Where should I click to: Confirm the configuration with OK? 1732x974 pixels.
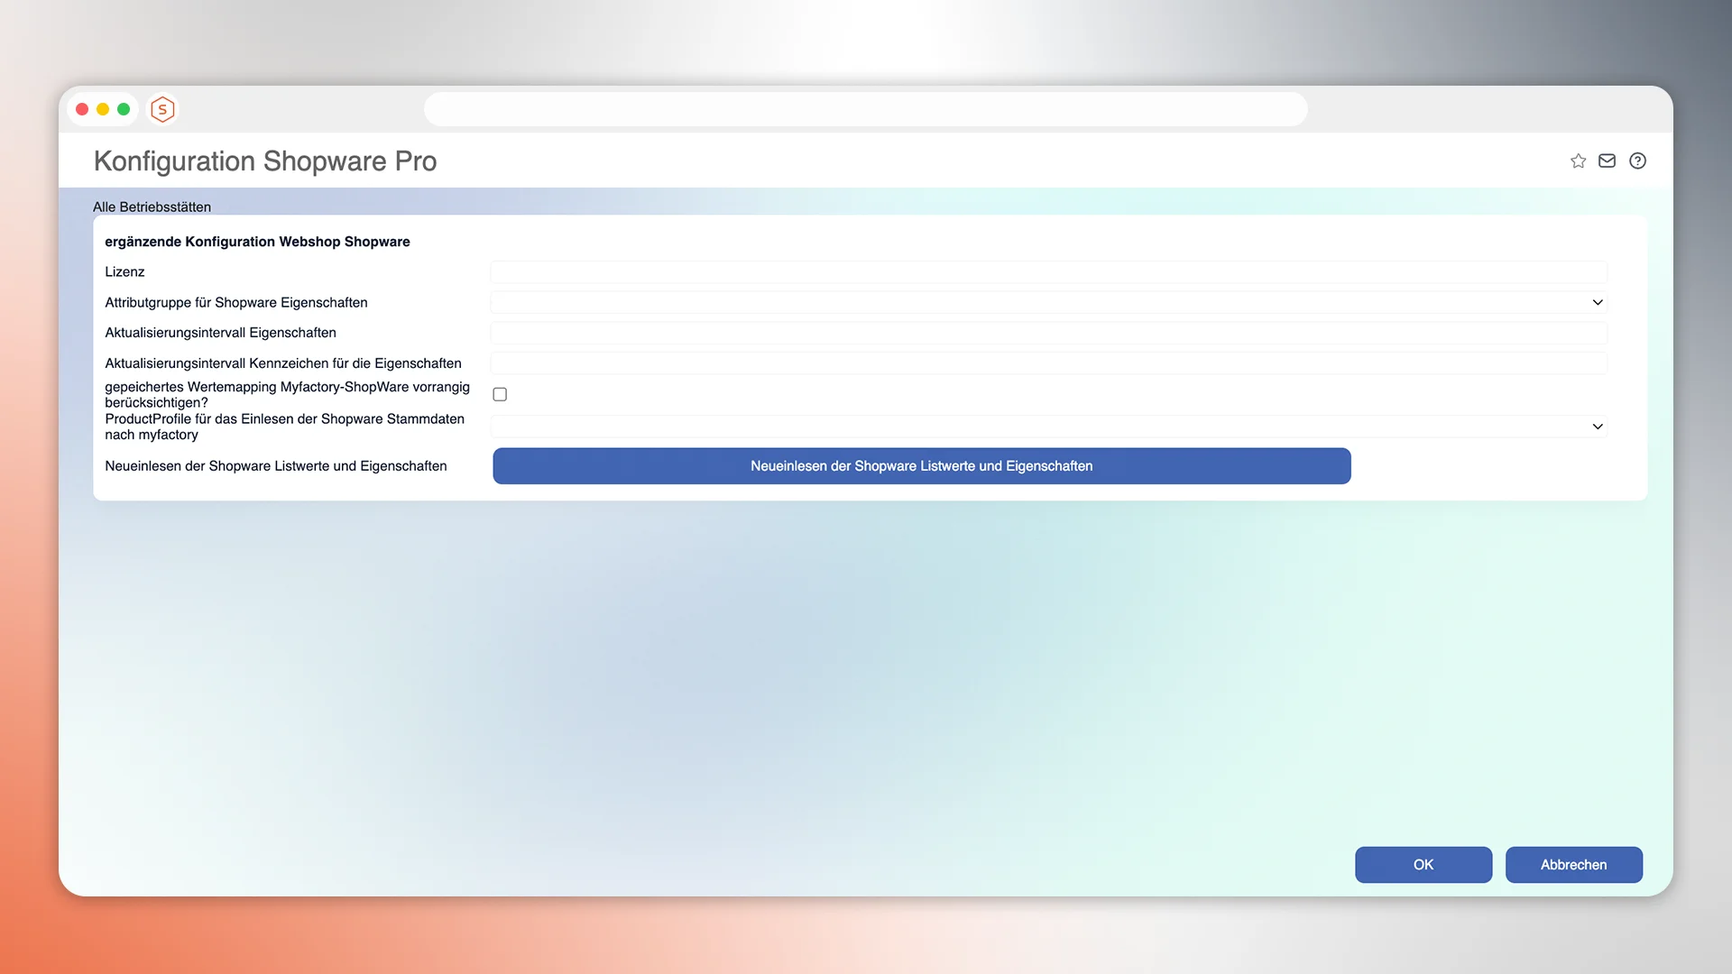1423,864
